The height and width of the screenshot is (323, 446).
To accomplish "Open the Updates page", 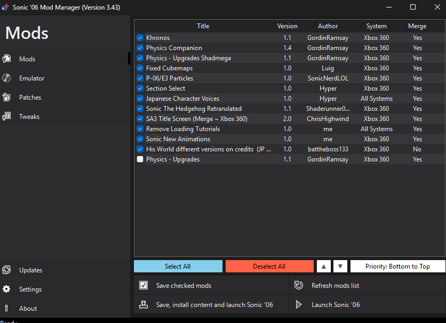I will click(65, 270).
